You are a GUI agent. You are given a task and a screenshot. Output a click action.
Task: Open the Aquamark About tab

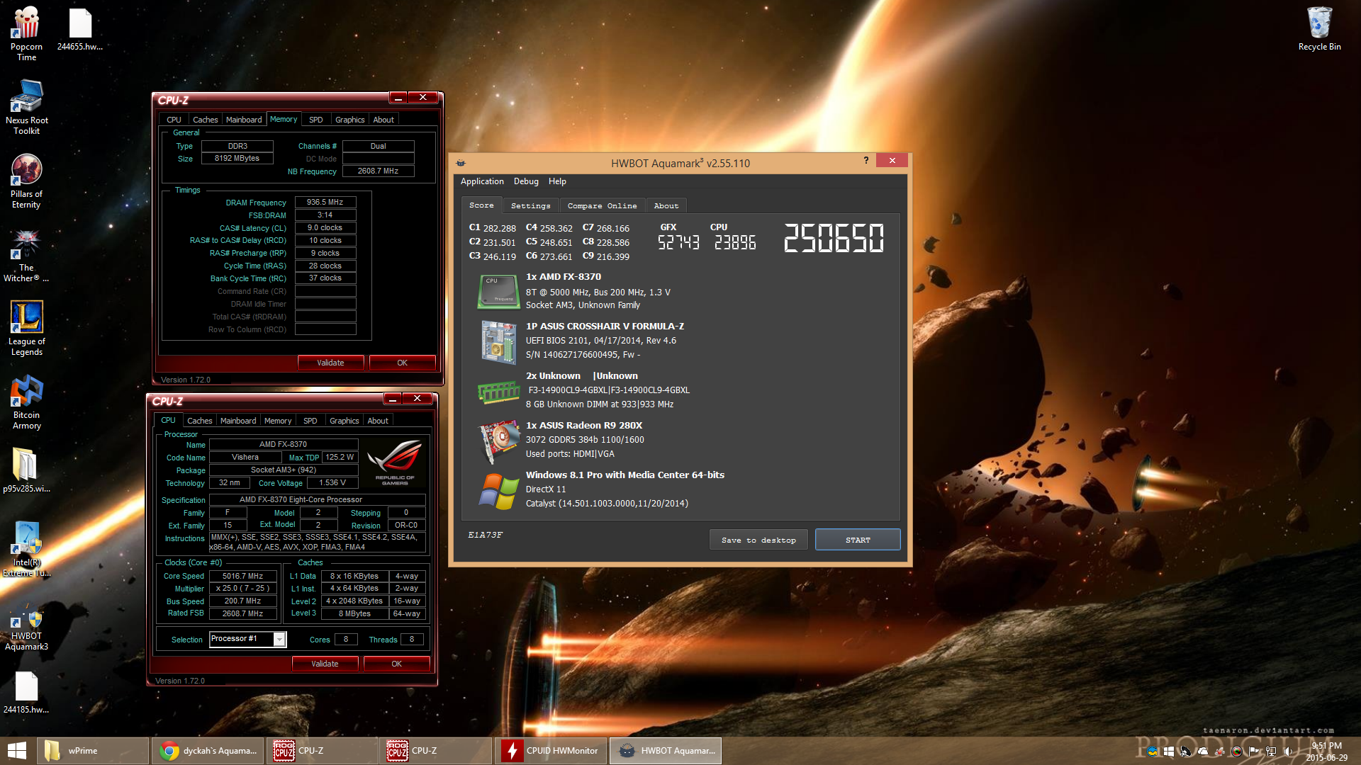[x=666, y=205]
